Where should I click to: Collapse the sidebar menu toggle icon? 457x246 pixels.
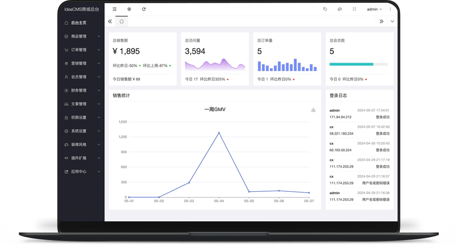(x=115, y=9)
